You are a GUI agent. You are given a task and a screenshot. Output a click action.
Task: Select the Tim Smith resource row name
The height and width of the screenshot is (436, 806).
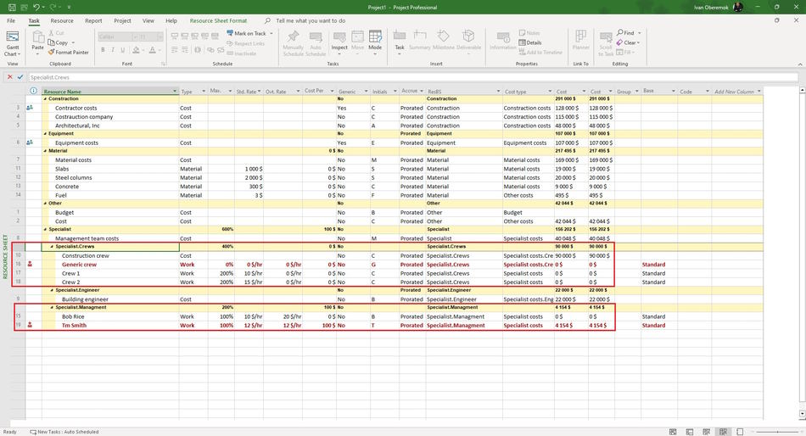(x=74, y=326)
